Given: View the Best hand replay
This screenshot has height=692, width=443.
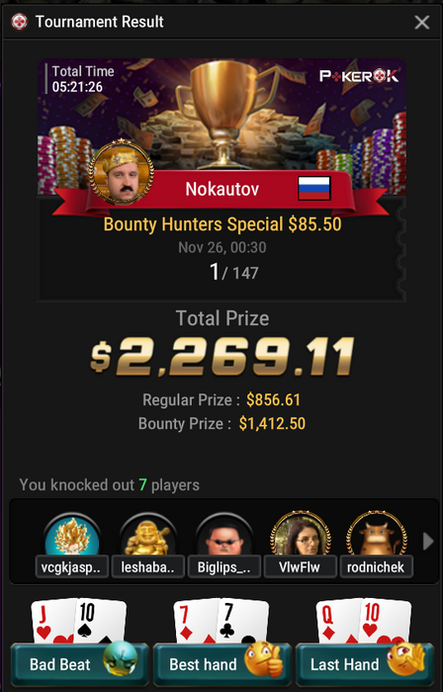Looking at the screenshot, I should (x=221, y=664).
